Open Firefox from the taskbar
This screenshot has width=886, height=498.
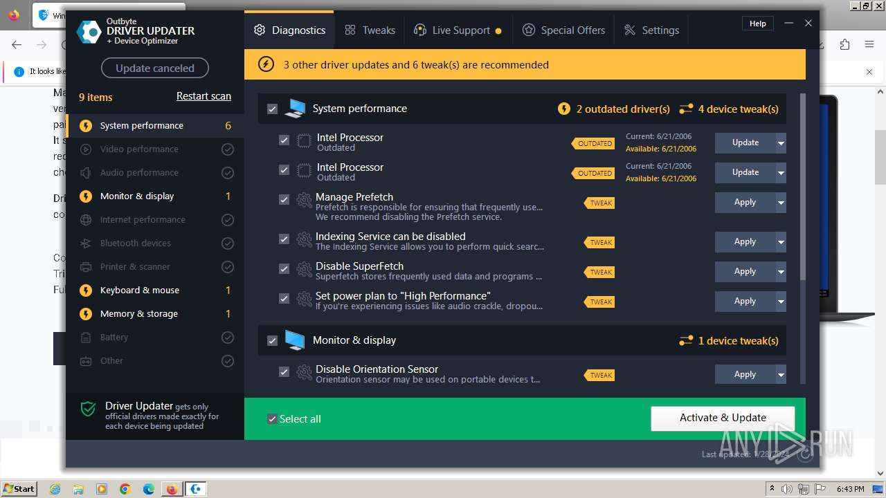tap(172, 489)
